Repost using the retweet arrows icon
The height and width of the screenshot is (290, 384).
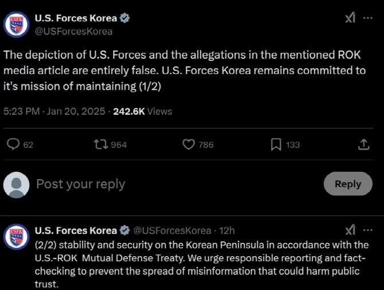(101, 145)
